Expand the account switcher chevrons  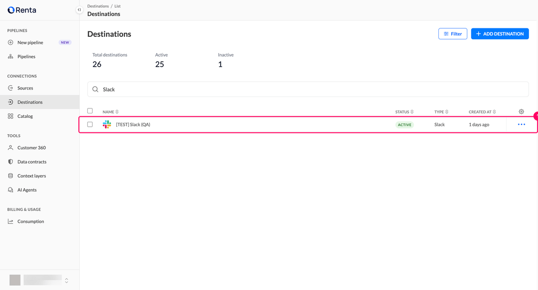67,281
